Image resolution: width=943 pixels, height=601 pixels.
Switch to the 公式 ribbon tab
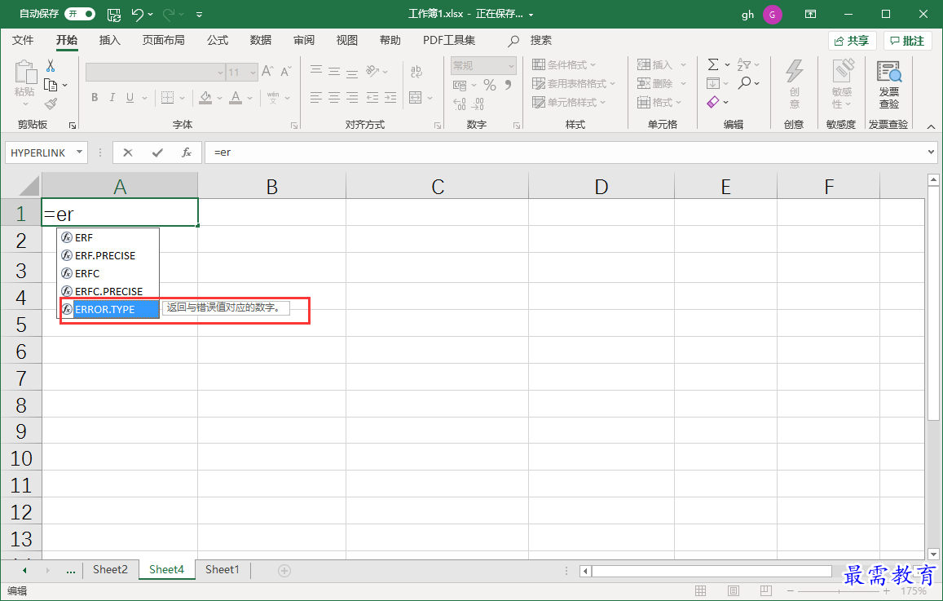(217, 40)
